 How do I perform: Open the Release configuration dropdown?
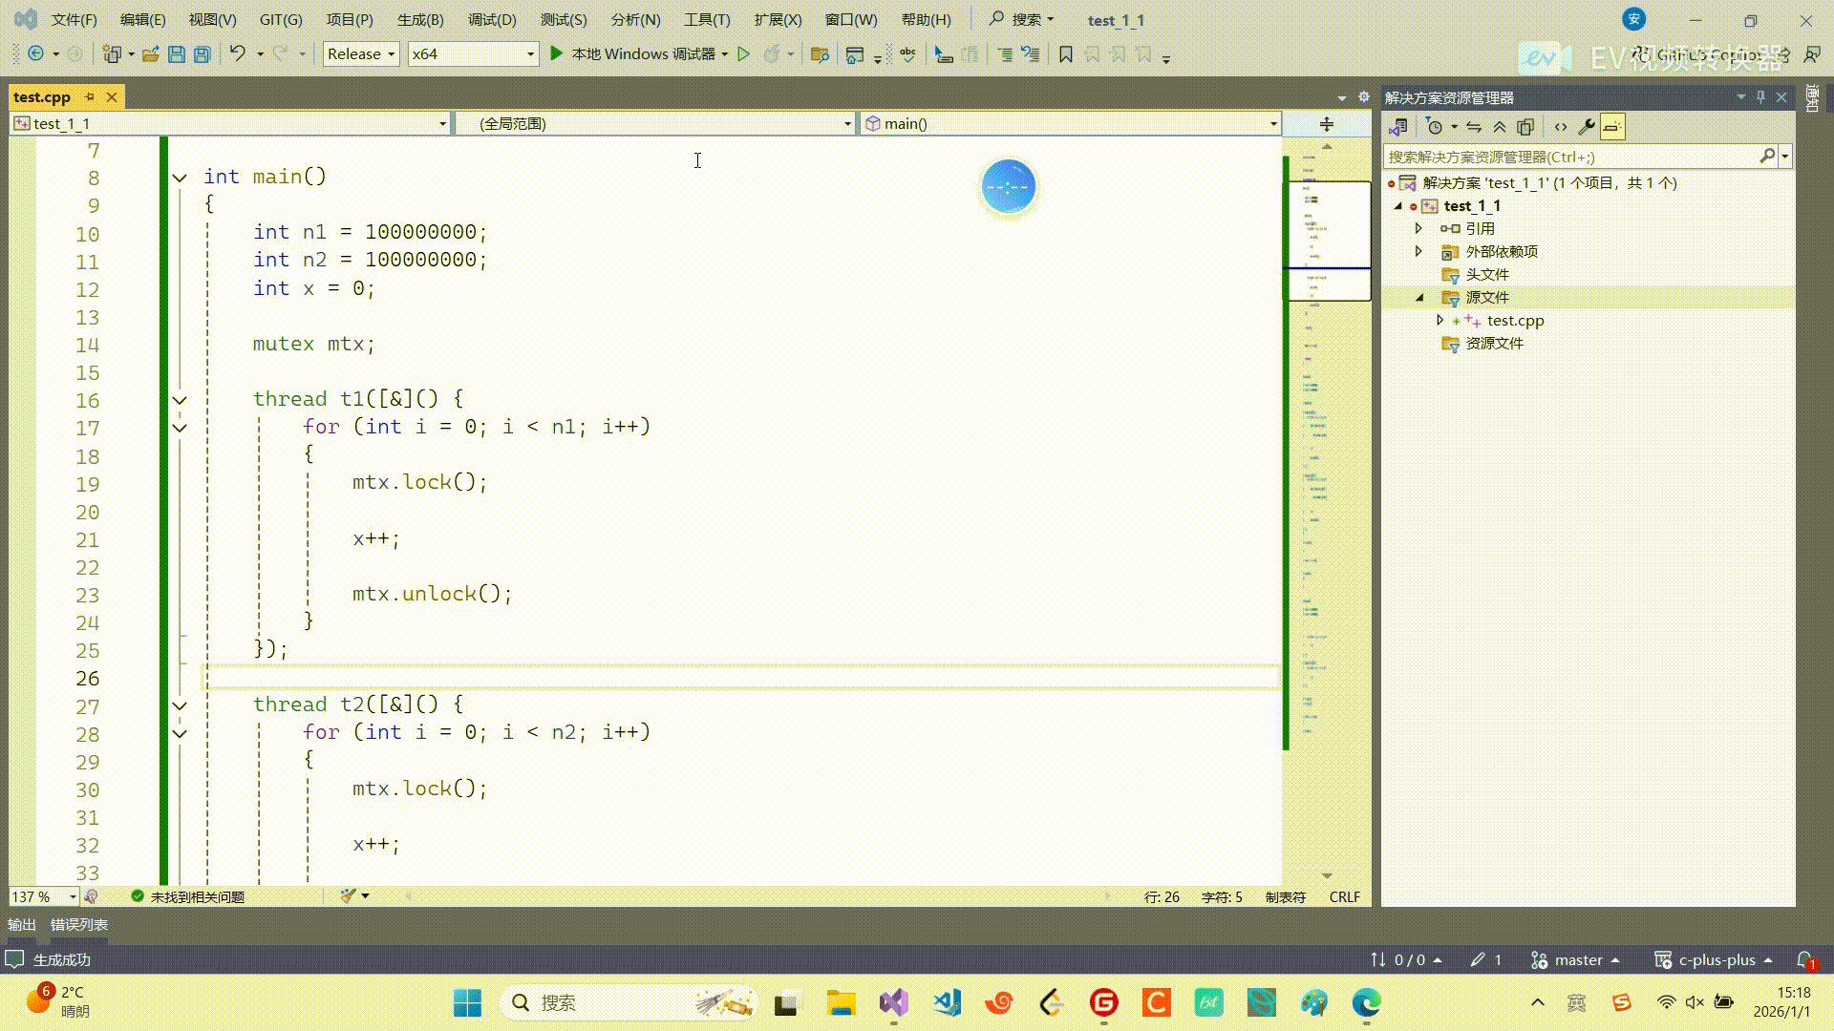pos(361,54)
